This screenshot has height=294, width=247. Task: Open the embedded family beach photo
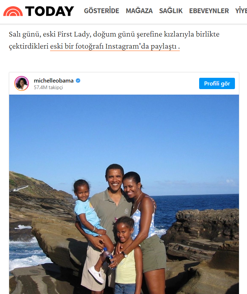tap(124, 194)
